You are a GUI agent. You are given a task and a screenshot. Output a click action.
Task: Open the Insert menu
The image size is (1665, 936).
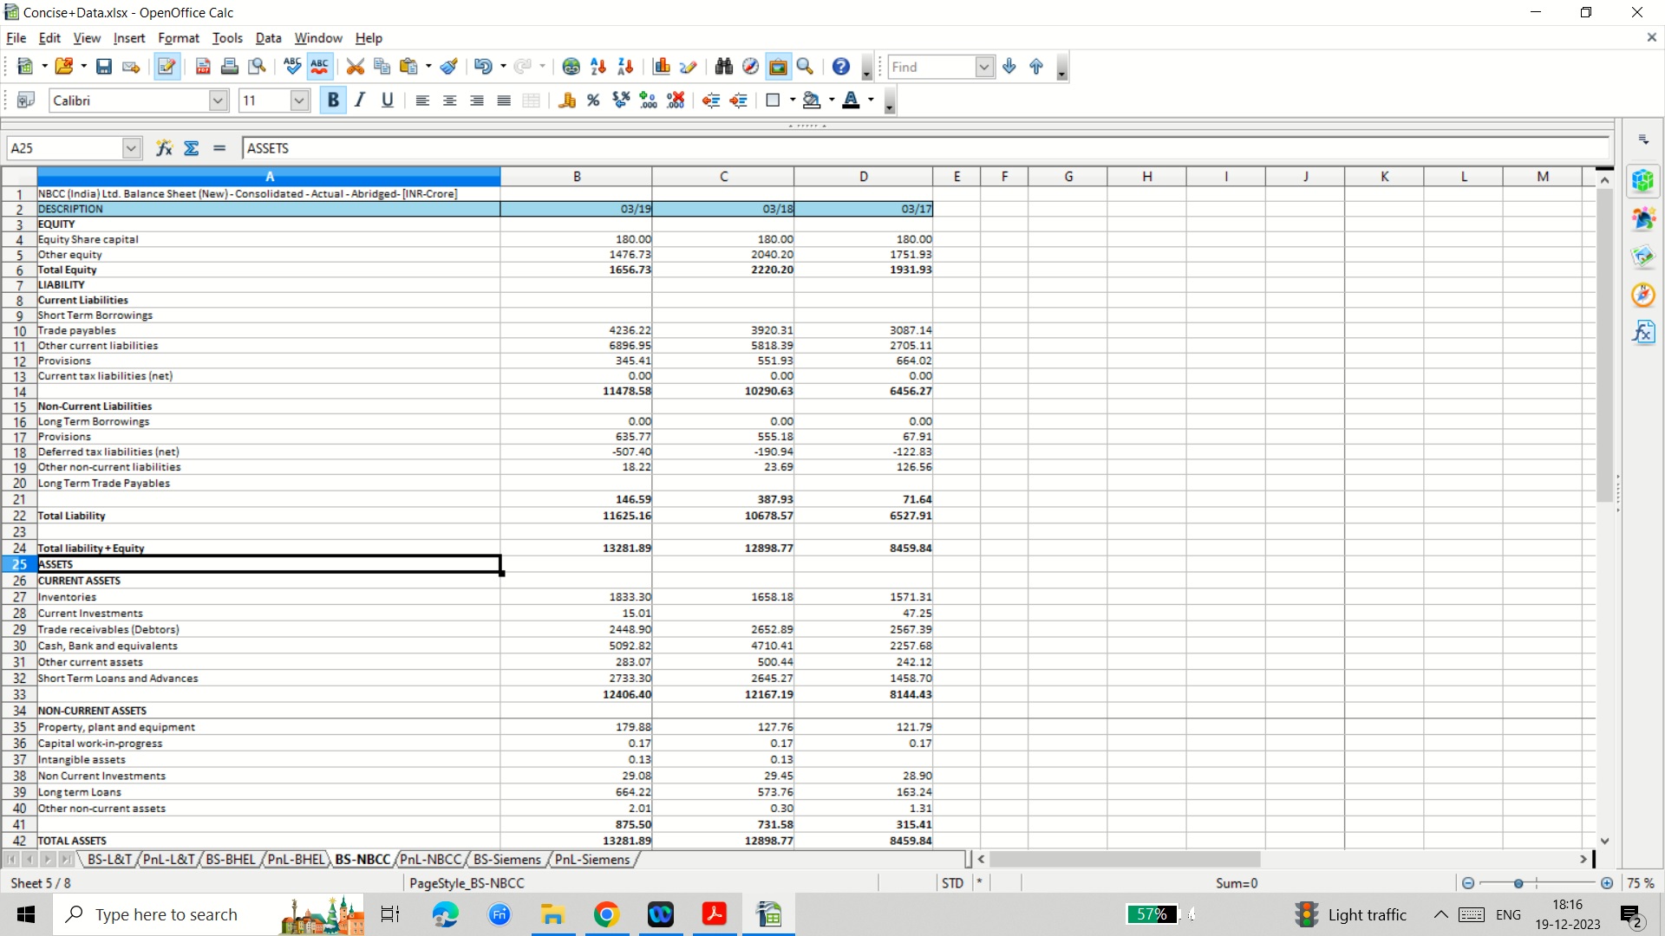click(129, 38)
